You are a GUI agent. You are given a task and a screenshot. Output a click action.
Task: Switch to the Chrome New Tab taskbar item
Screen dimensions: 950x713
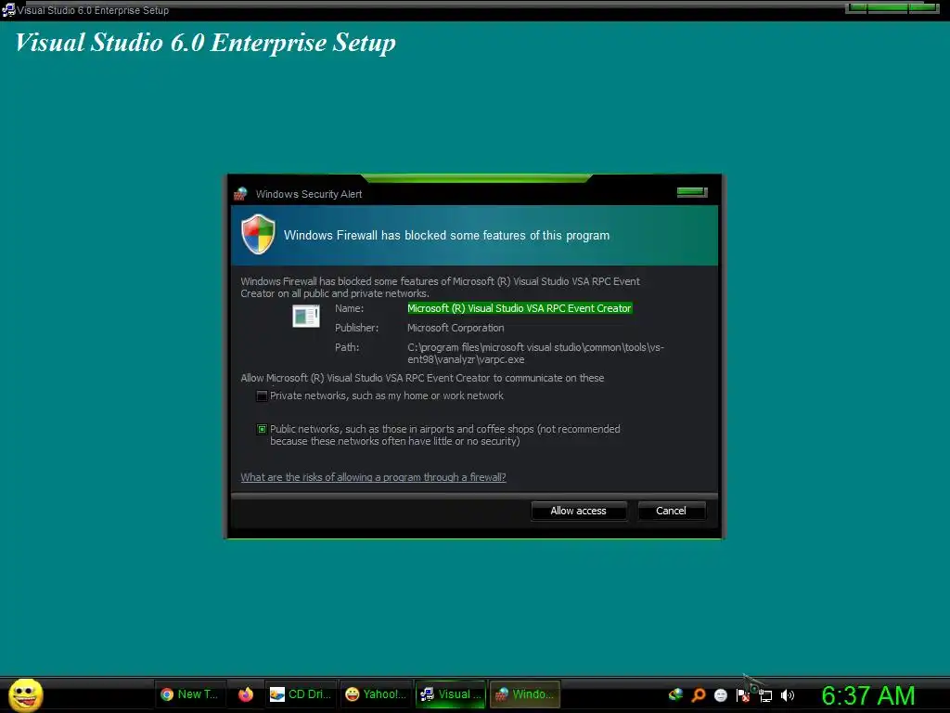click(x=190, y=694)
